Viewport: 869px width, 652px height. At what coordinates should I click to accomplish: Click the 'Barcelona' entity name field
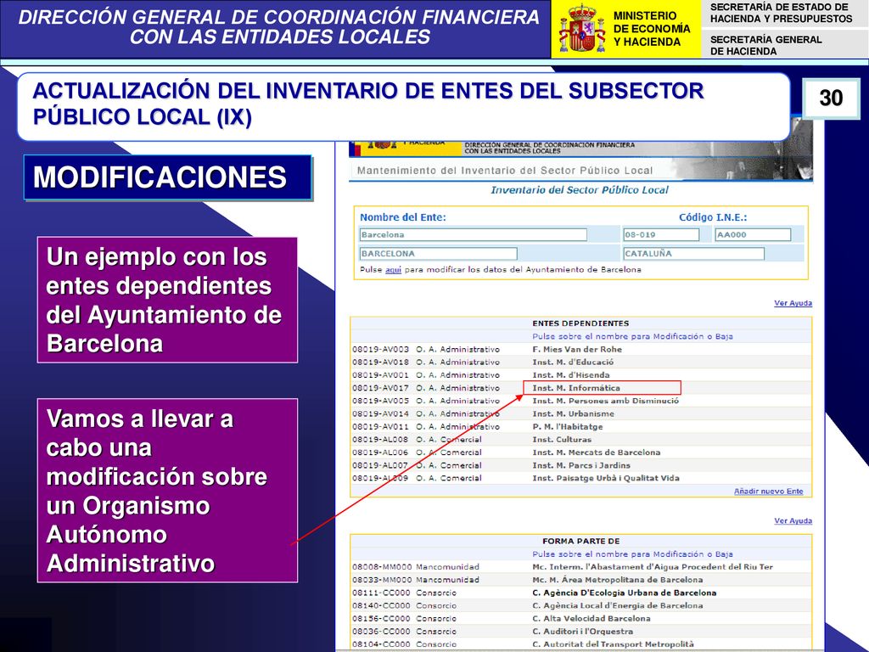(x=473, y=234)
